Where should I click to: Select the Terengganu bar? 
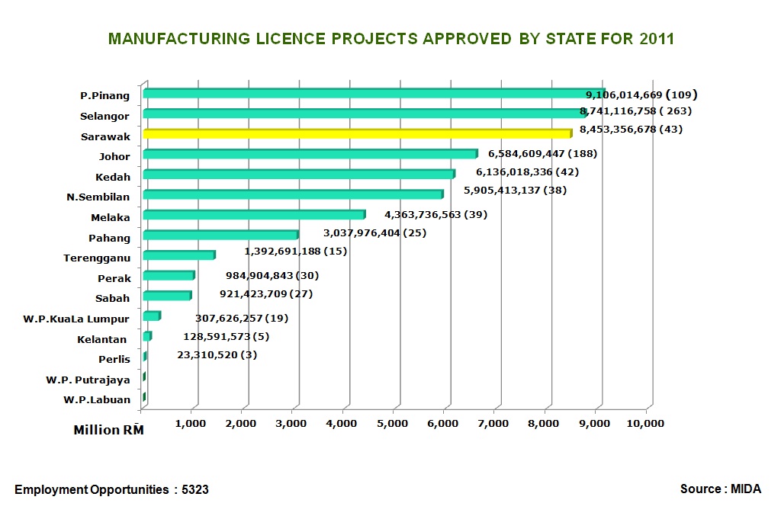click(x=178, y=255)
